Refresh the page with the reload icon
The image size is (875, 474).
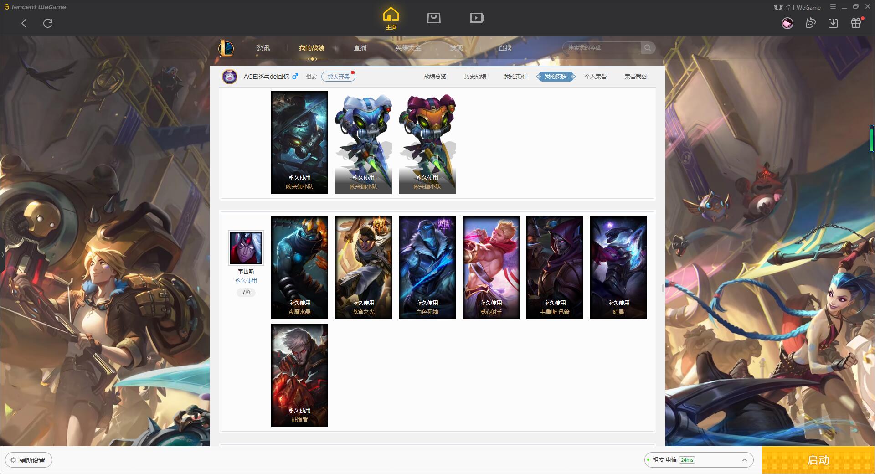[x=48, y=23]
